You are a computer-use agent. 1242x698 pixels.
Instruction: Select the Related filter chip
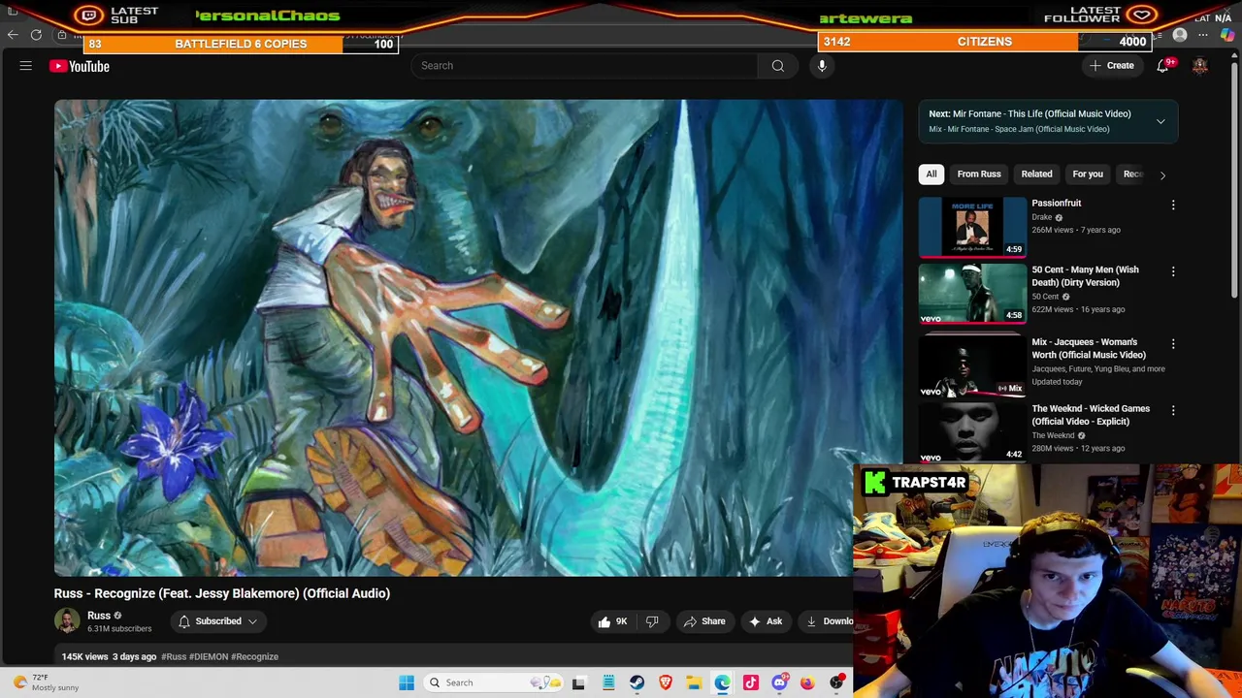click(1036, 174)
